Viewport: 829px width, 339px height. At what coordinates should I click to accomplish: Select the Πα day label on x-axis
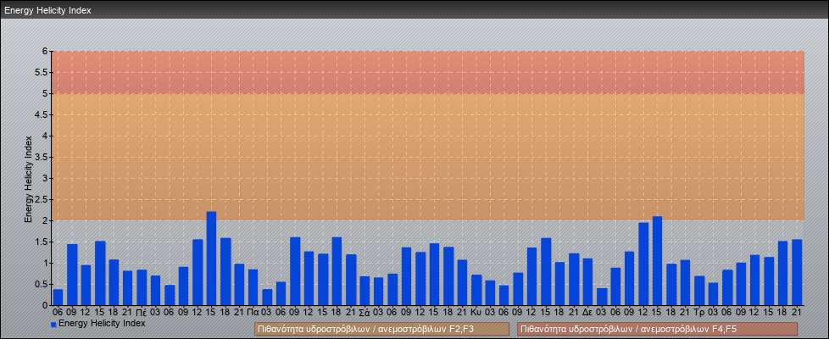[253, 312]
